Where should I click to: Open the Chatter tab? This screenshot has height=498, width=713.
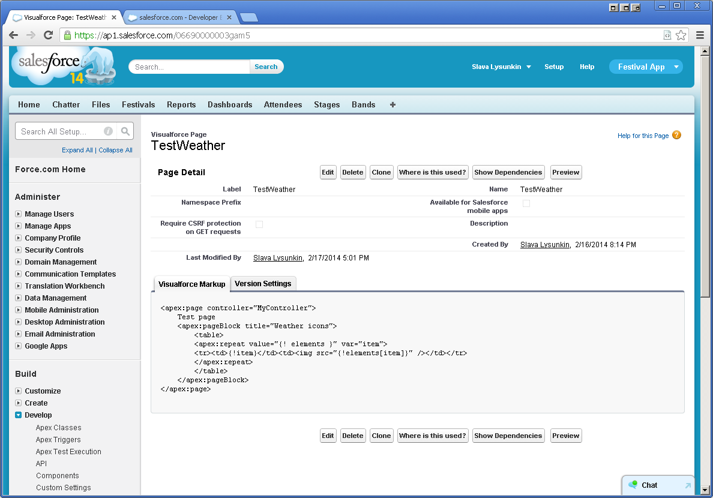pos(66,104)
